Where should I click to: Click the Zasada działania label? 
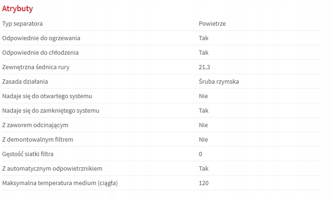25,81
